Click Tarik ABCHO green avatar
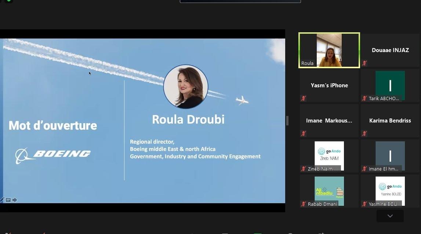This screenshot has height=234, width=421. [x=390, y=85]
